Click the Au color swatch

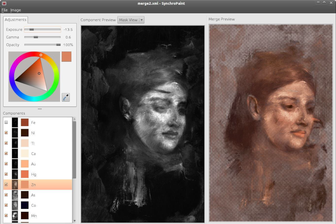(x=25, y=164)
